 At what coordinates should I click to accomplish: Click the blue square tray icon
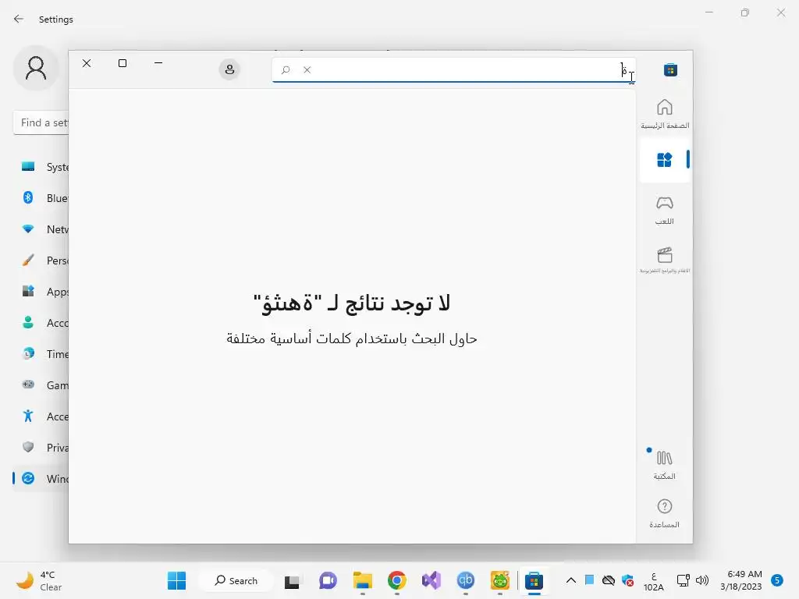click(x=590, y=580)
